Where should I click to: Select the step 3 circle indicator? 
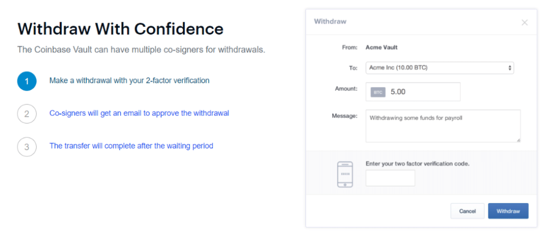tap(27, 147)
